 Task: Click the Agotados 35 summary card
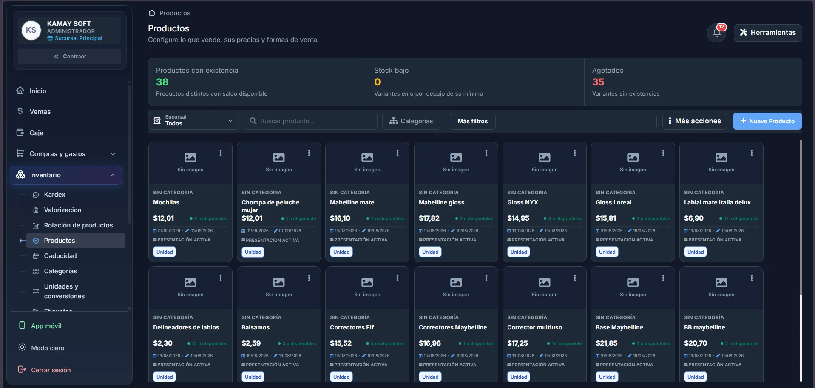tap(693, 82)
